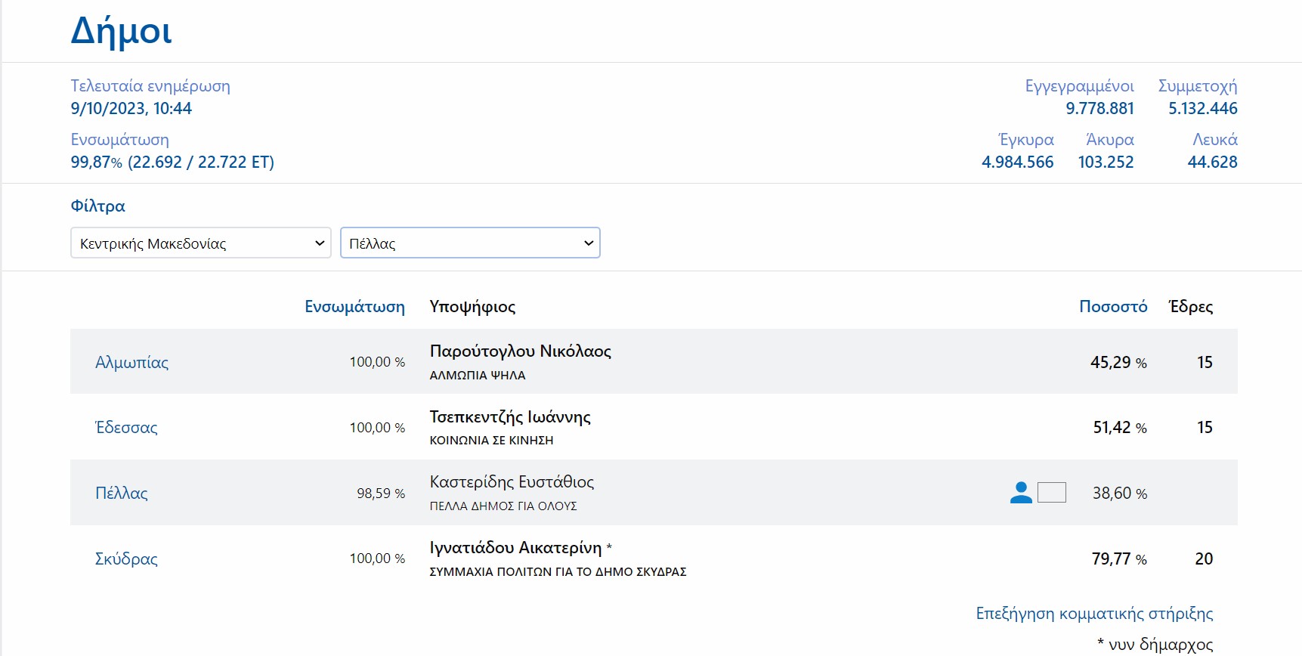Click the empty party color box beside person icon
Viewport: 1302px width, 656px height.
1051,493
